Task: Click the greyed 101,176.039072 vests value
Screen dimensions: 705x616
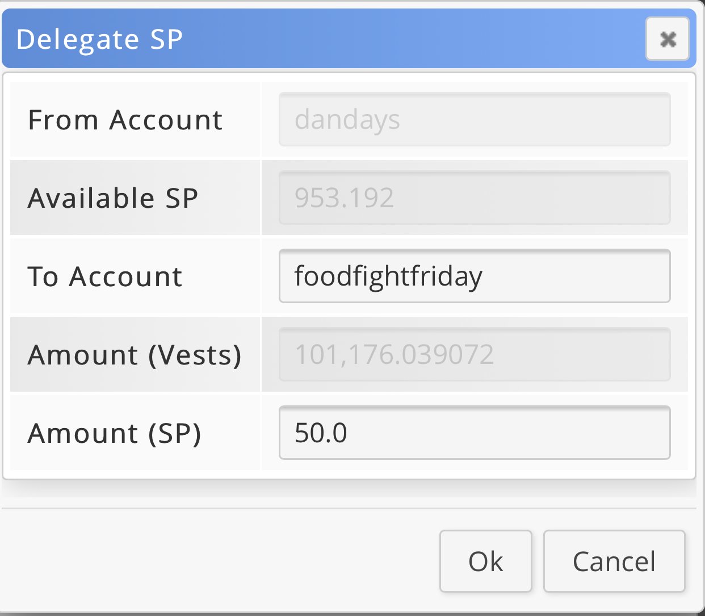Action: click(x=394, y=355)
